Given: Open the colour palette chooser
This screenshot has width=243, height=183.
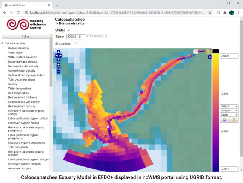Looking at the screenshot, I should pos(225,119).
